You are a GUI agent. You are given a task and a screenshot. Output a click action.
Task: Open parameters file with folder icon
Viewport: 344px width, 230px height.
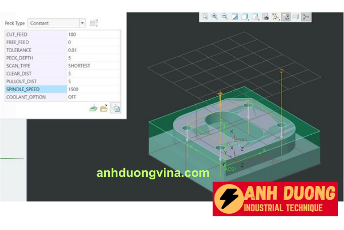(104, 108)
